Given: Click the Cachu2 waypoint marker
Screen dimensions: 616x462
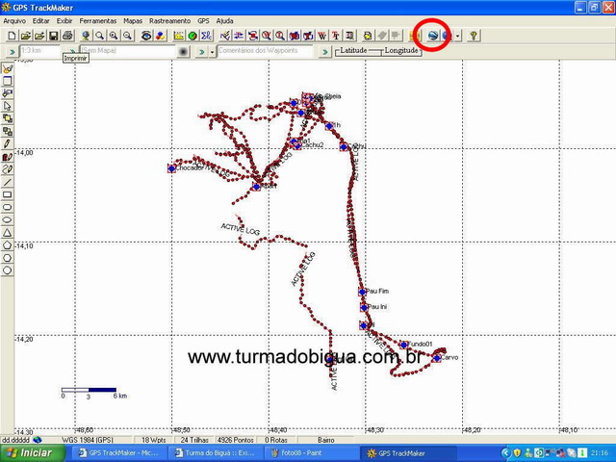Looking at the screenshot, I should click(x=297, y=146).
